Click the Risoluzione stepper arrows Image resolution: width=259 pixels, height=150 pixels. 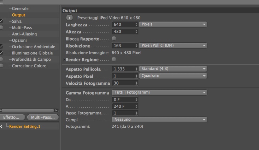[x=136, y=46]
